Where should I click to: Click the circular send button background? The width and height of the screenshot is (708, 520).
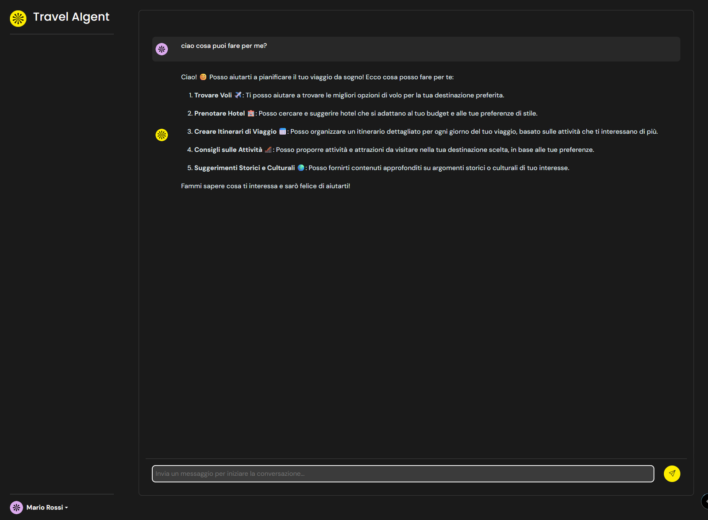pyautogui.click(x=672, y=474)
